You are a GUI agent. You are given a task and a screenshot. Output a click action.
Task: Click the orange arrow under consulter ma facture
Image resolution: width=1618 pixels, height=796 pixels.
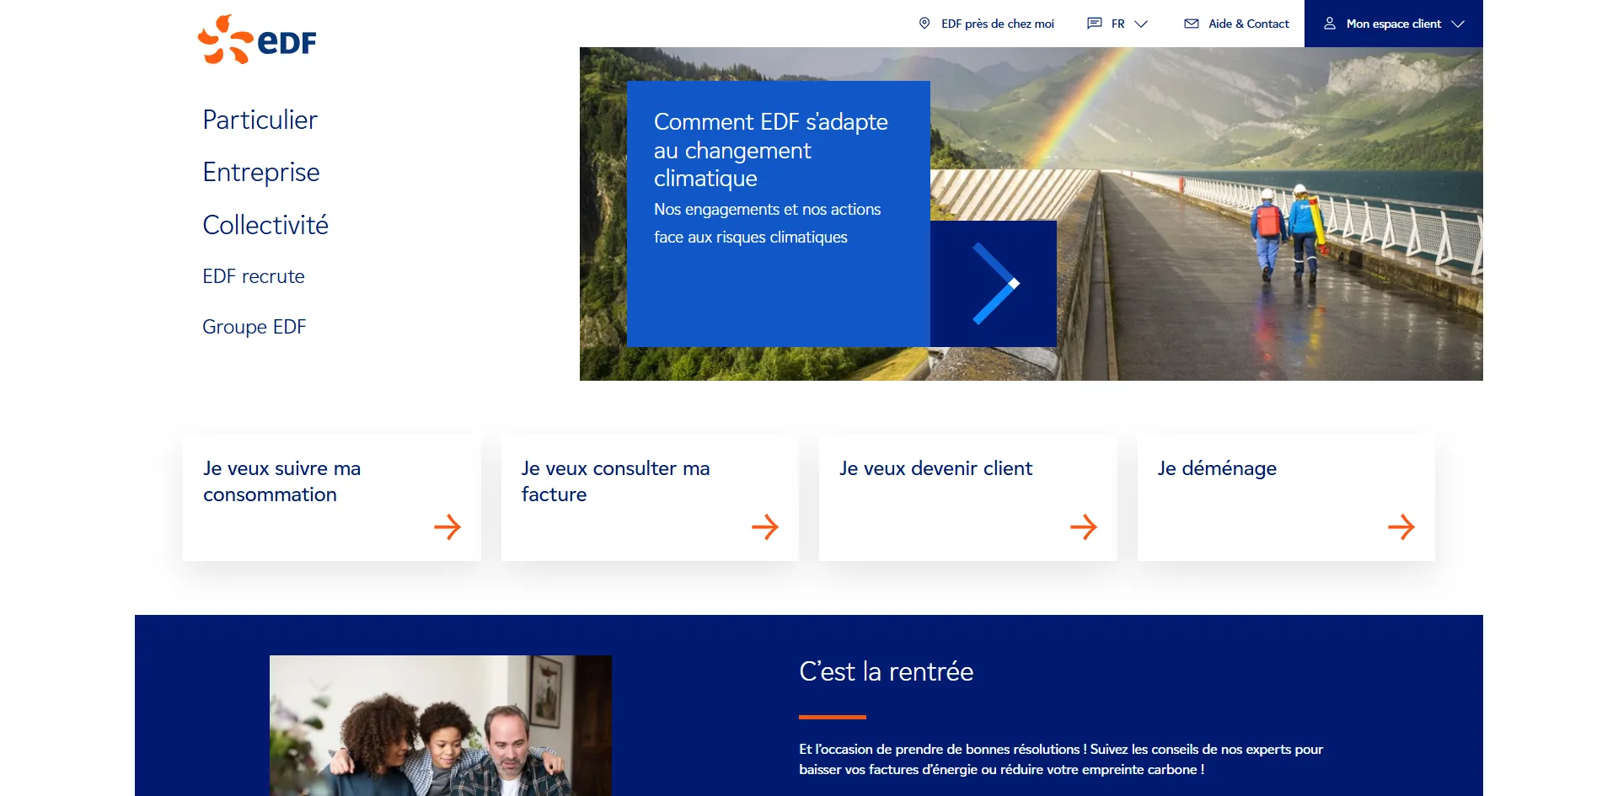[x=765, y=527]
